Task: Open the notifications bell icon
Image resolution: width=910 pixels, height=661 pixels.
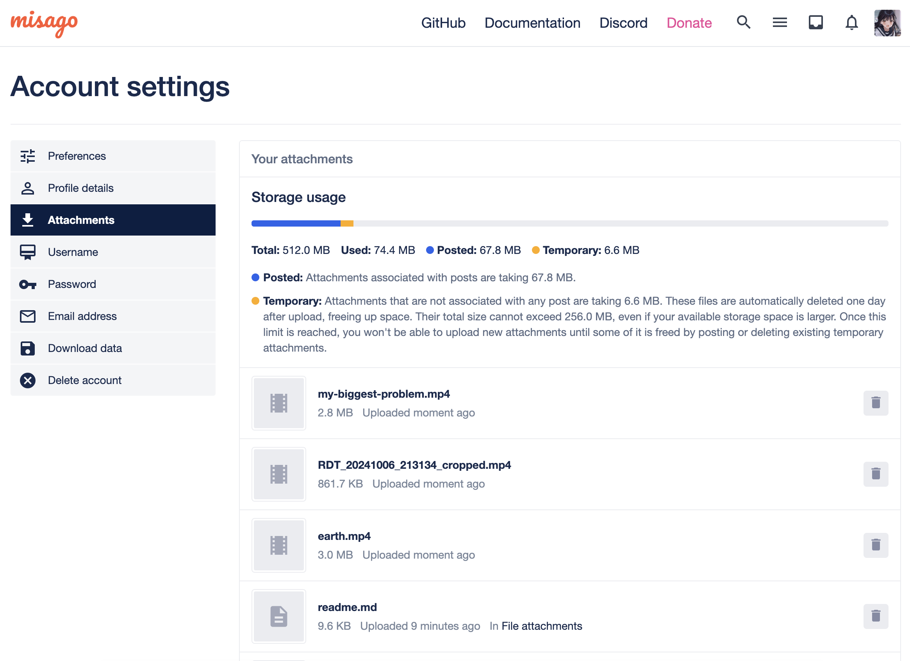Action: (x=851, y=23)
